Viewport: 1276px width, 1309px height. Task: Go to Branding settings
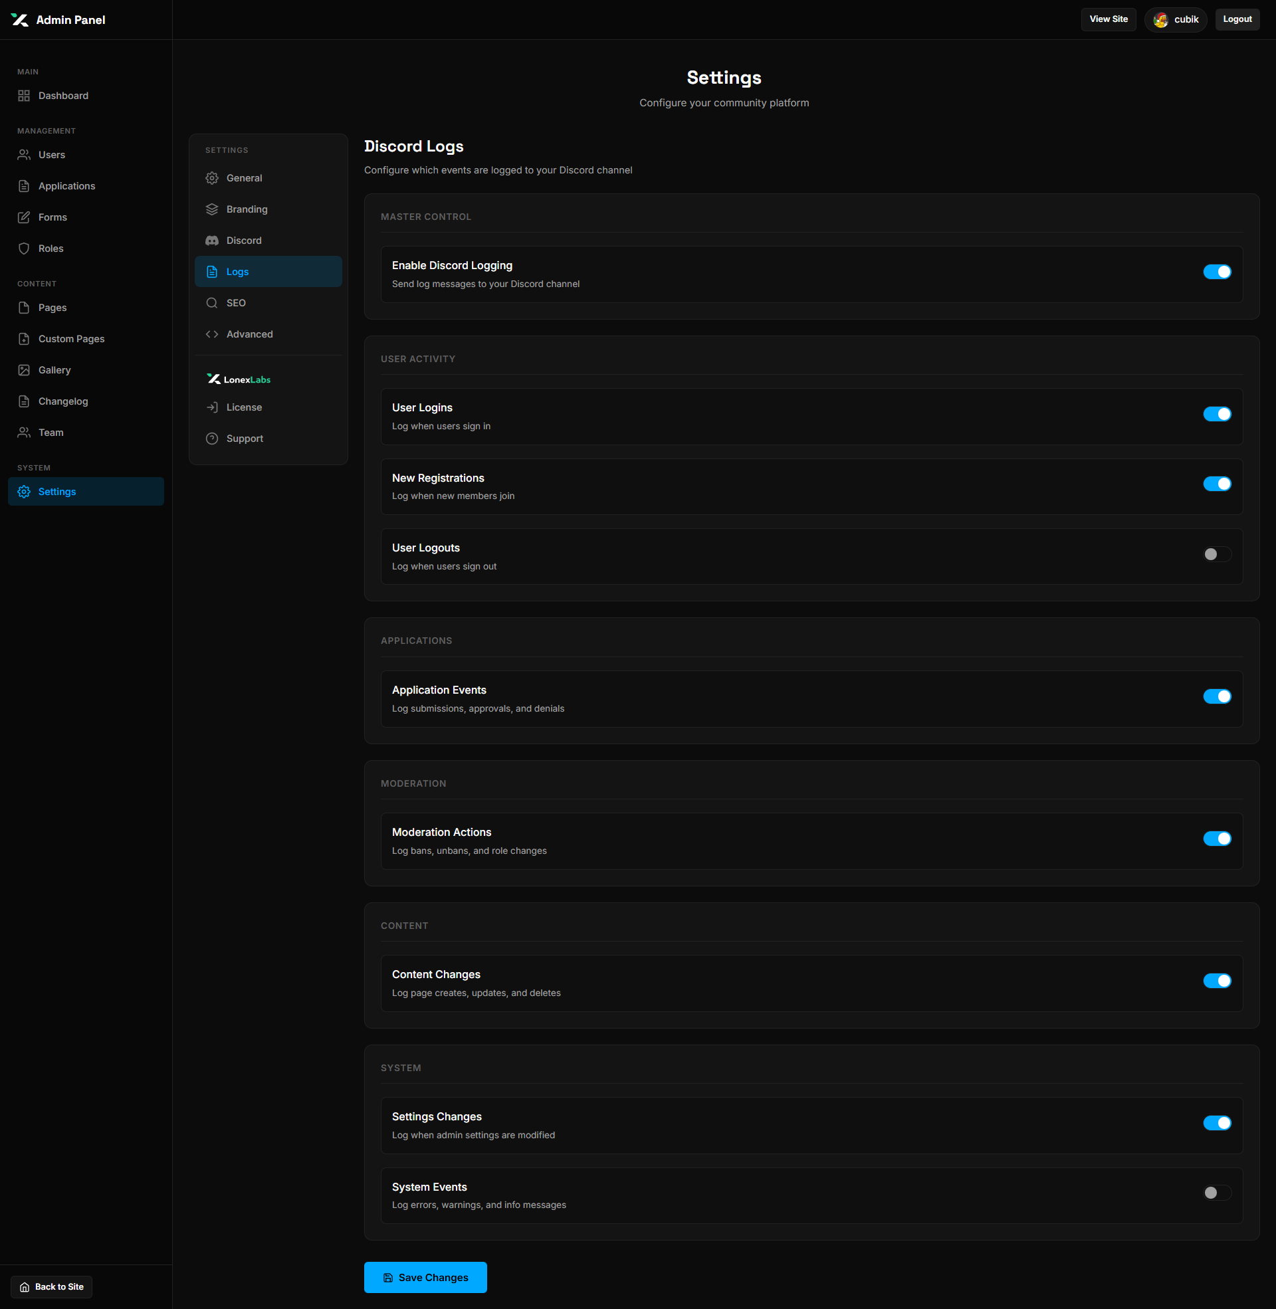pos(268,210)
